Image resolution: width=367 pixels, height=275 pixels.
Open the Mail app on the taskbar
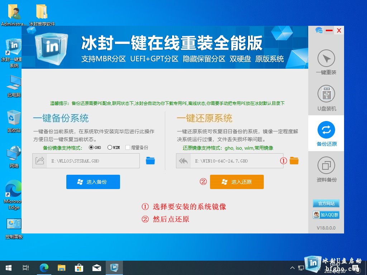pos(97,268)
